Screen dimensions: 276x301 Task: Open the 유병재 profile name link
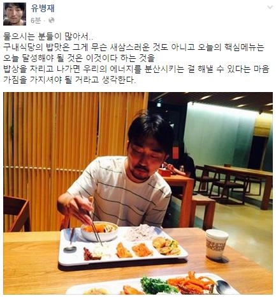click(43, 8)
